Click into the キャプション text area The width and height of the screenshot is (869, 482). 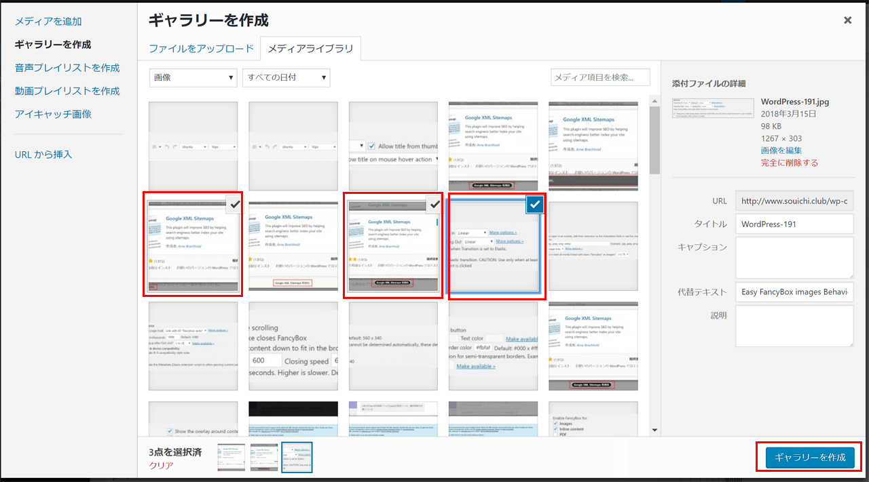794,258
